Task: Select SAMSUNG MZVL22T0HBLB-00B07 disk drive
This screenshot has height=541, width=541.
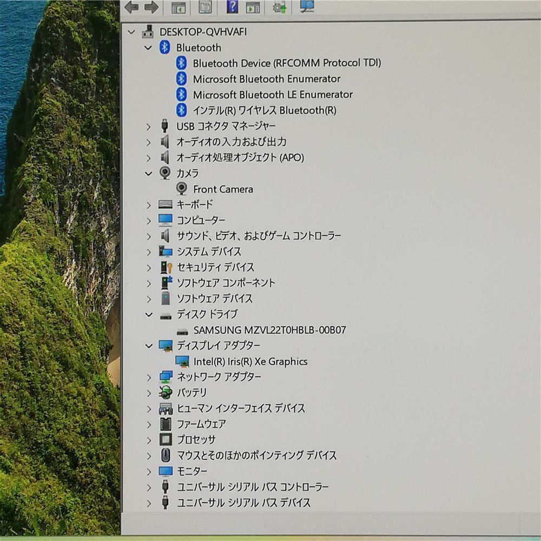Action: pyautogui.click(x=269, y=330)
